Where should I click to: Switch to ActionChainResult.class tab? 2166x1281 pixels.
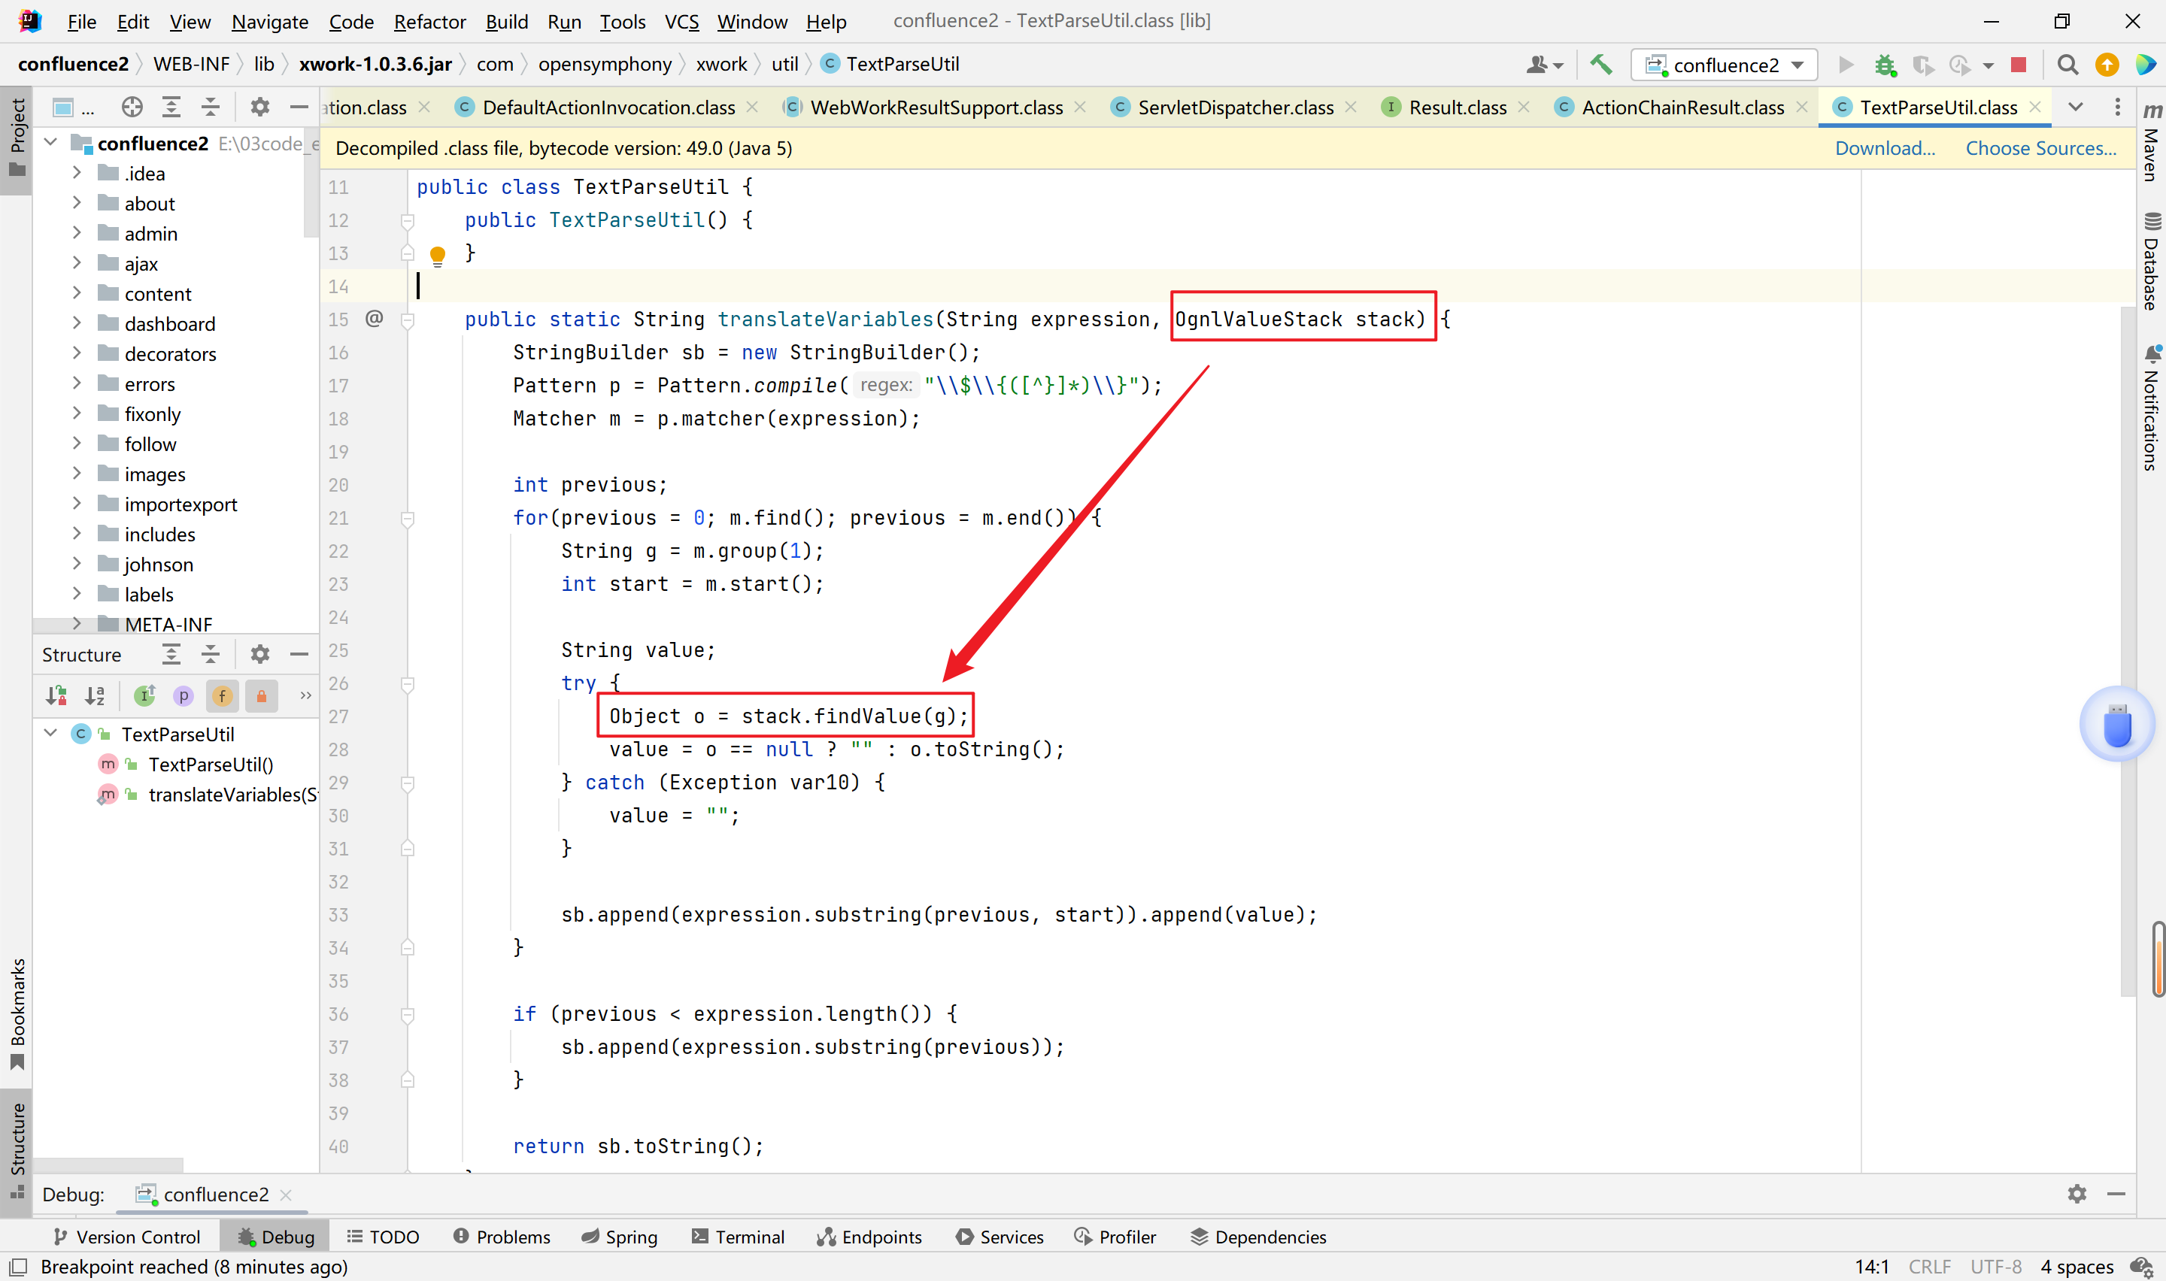coord(1682,107)
